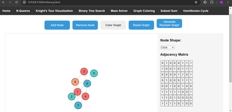Select orange node 8 in the graph
This screenshot has height=112, width=232.
point(75,82)
